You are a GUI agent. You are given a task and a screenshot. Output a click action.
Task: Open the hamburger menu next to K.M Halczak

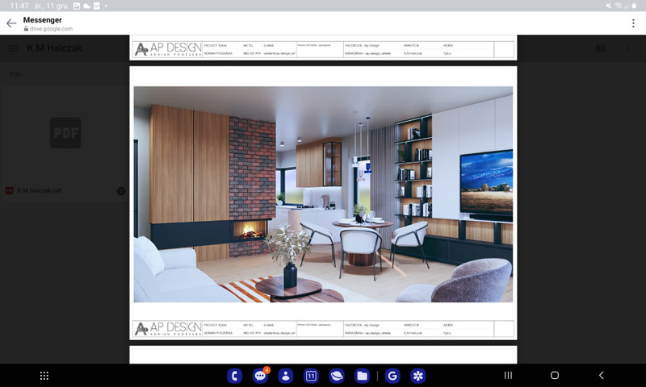(x=14, y=48)
